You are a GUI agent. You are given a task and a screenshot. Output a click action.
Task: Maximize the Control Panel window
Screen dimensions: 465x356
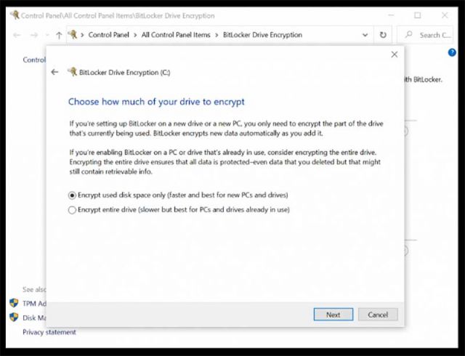[418, 15]
